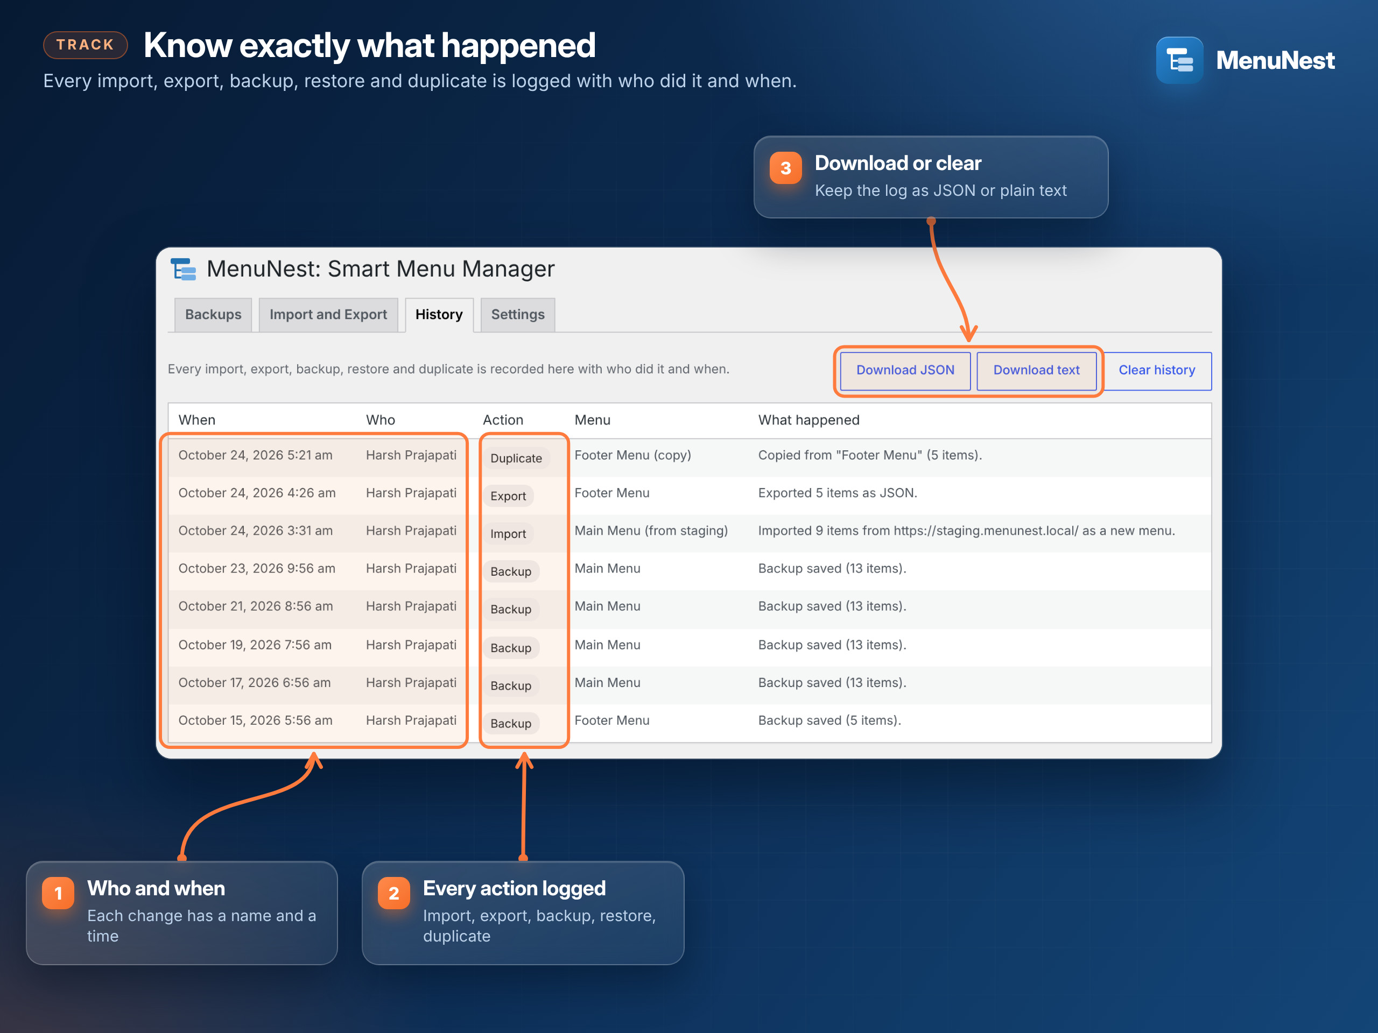The image size is (1378, 1033).
Task: Click the Download text button
Action: point(1037,371)
